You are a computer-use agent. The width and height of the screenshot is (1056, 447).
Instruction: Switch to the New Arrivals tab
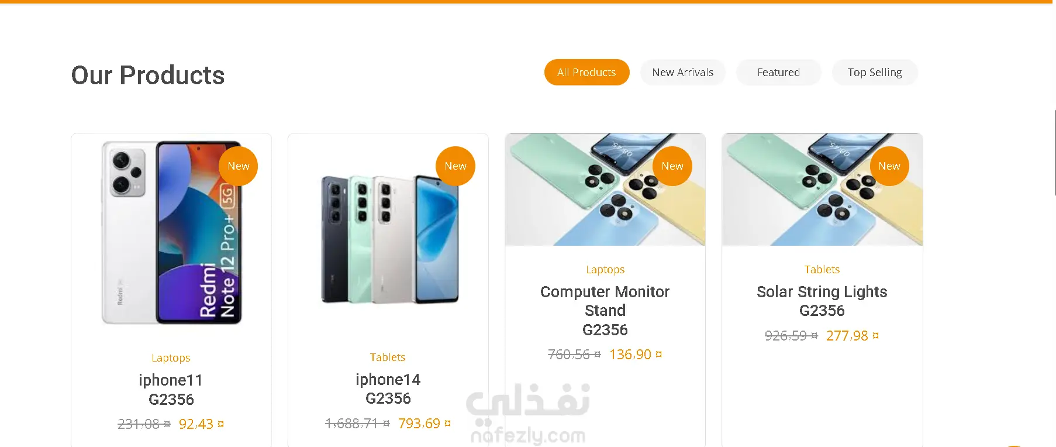[x=682, y=72]
